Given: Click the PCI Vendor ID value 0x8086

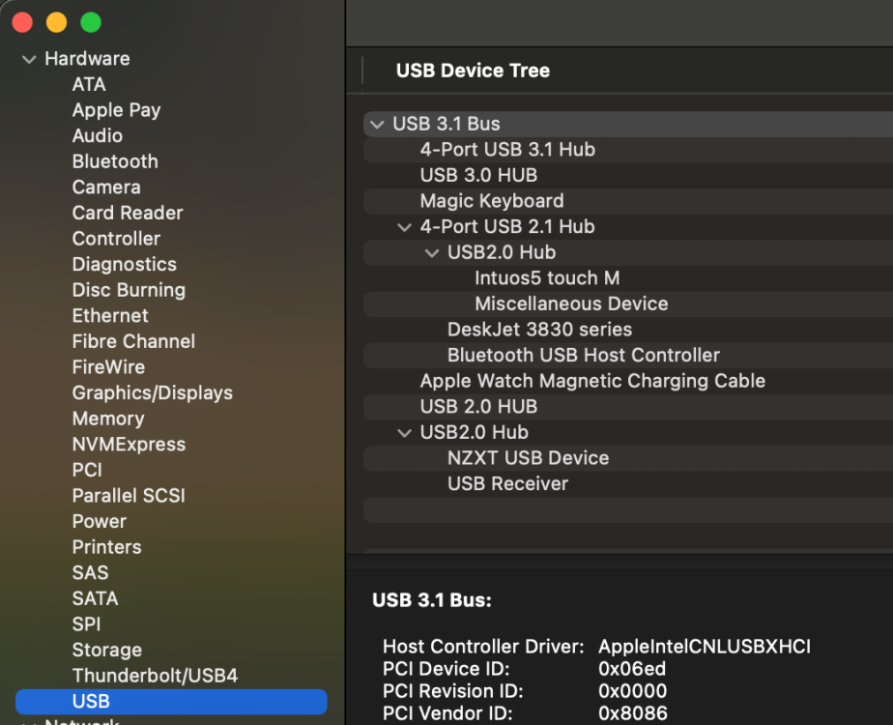Looking at the screenshot, I should [x=633, y=713].
